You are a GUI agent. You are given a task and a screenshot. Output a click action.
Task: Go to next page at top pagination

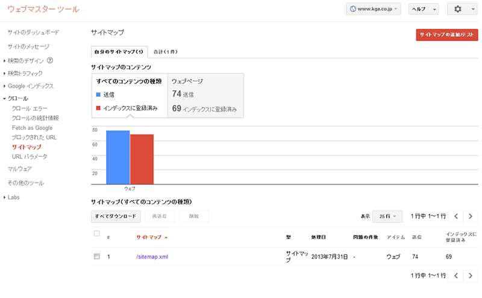pos(471,216)
